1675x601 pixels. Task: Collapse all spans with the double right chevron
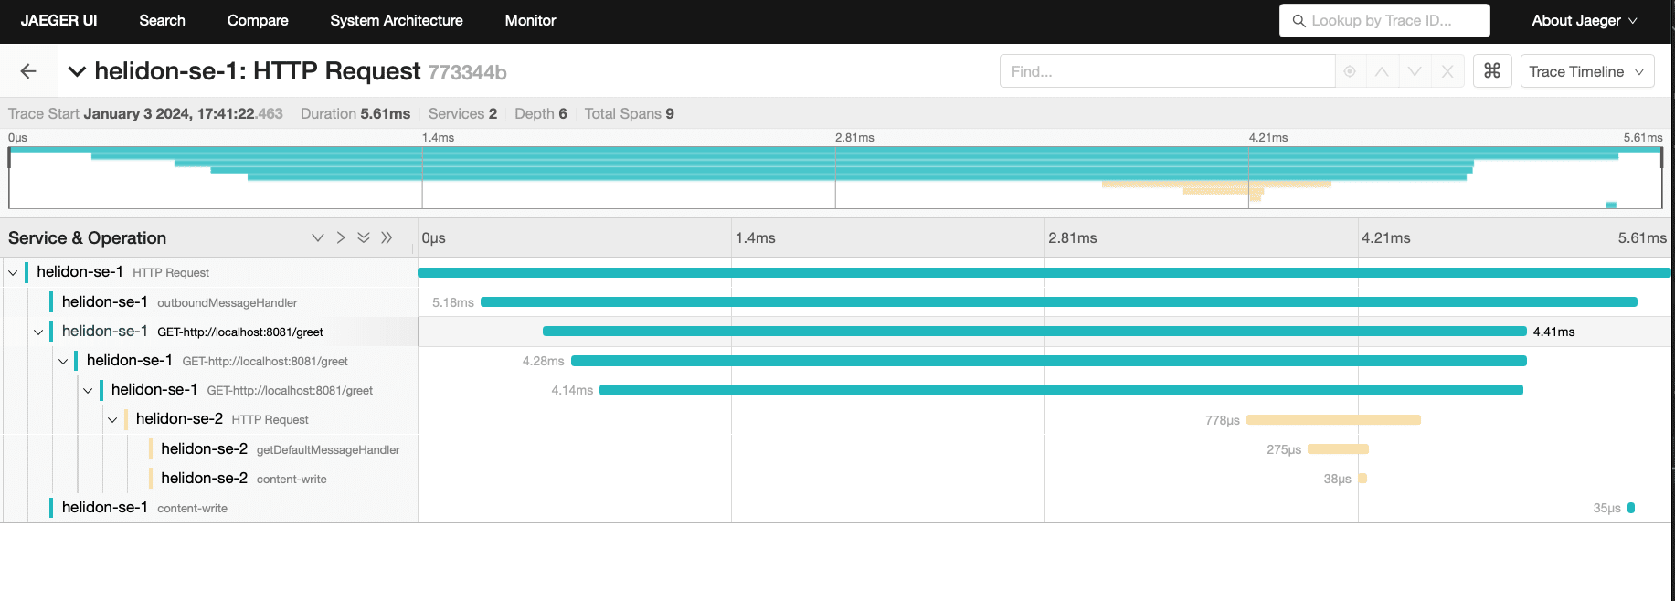[387, 237]
